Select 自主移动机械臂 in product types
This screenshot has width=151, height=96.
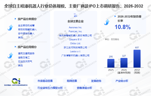tap(26, 25)
